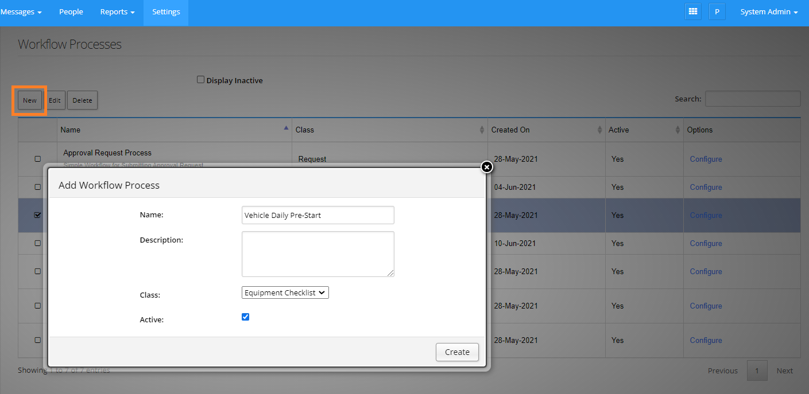Open Configure link for 04-Jun-2021 row
Viewport: 809px width, 394px height.
[x=706, y=187]
